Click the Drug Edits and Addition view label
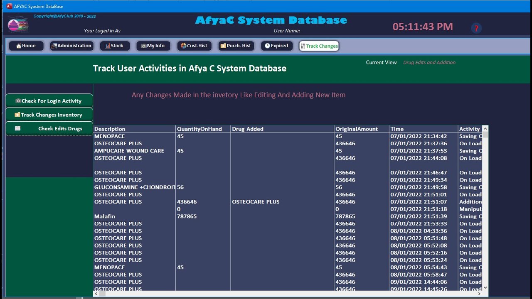The width and height of the screenshot is (532, 299). (x=429, y=62)
